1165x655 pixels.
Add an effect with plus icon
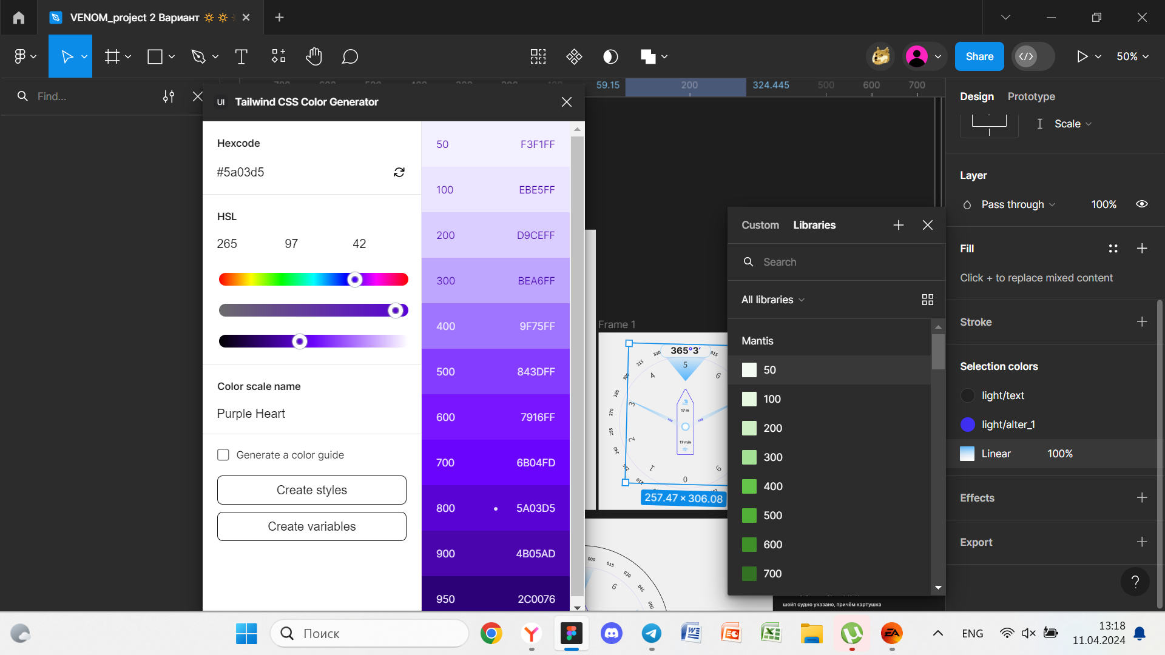tap(1142, 498)
